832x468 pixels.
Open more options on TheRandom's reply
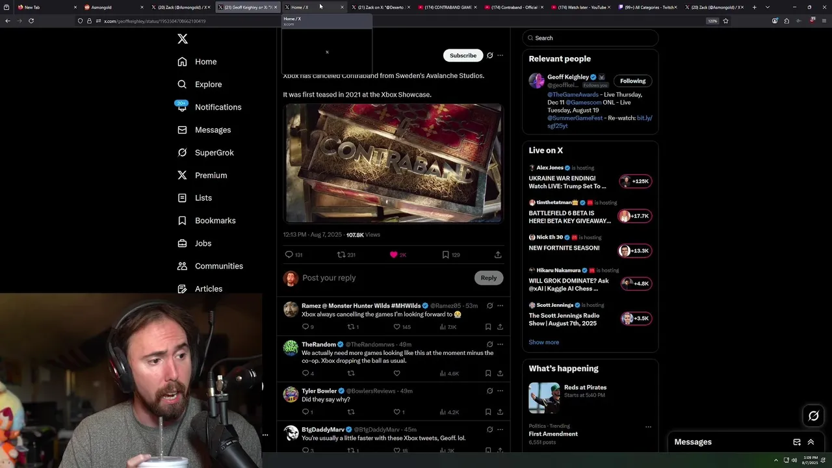(x=500, y=344)
